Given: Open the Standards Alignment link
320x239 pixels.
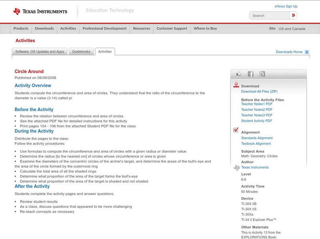Looking at the screenshot, I should tap(257, 138).
